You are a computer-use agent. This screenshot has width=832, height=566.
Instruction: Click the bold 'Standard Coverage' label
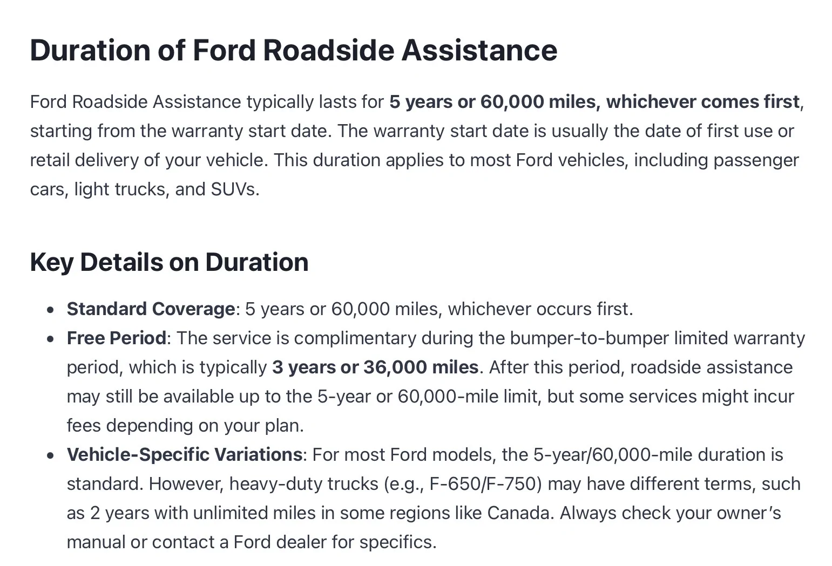pos(151,309)
